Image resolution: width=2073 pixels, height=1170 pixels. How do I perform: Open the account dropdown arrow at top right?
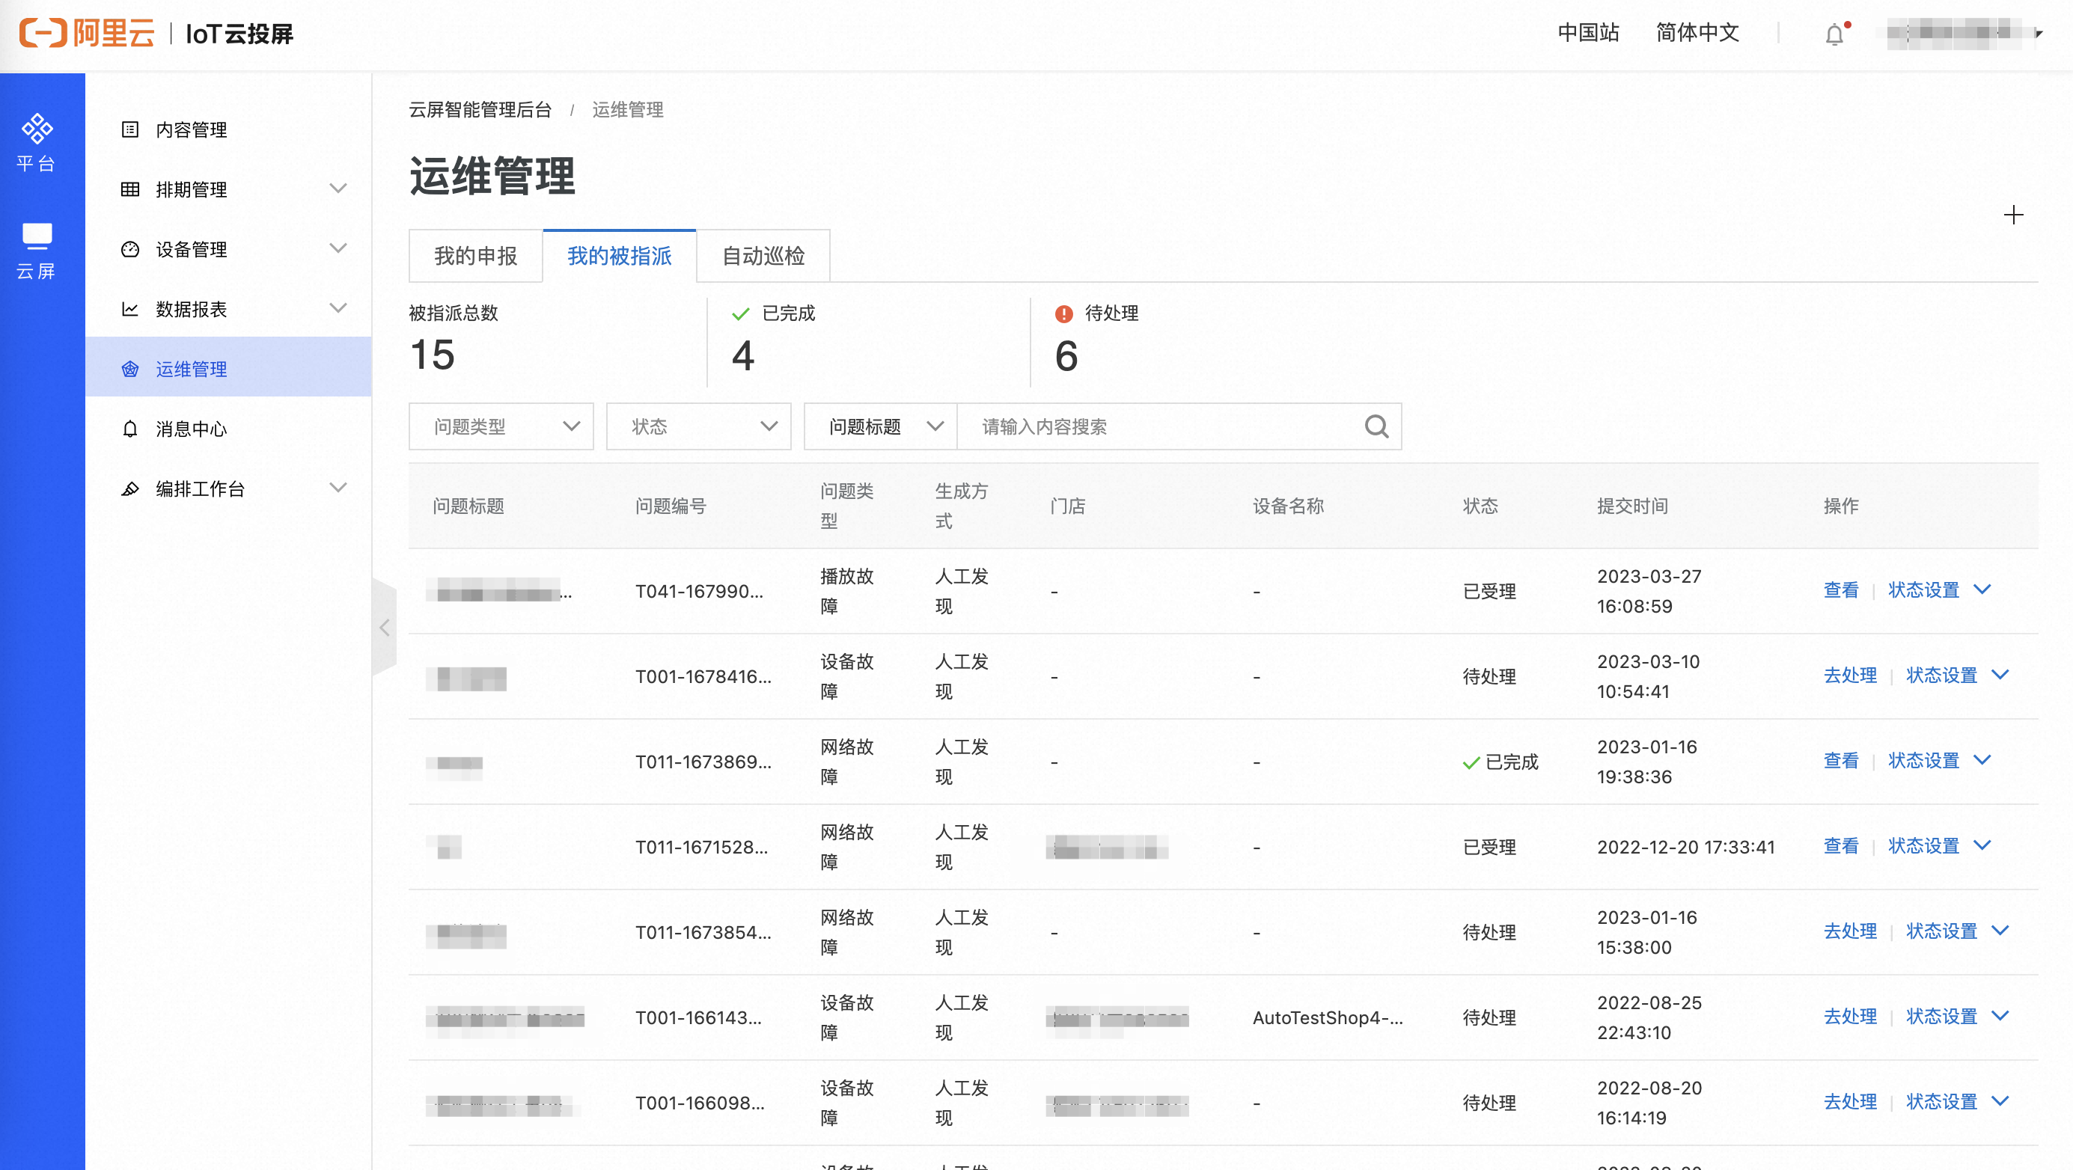coord(2039,33)
